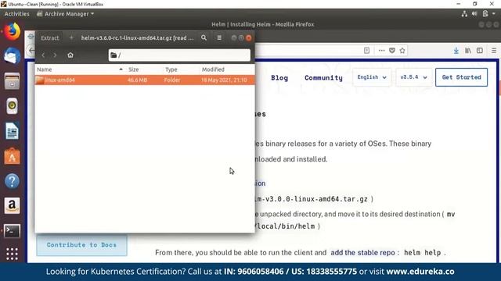The width and height of the screenshot is (501, 281).
Task: Click the archive location path field
Action: pyautogui.click(x=179, y=55)
